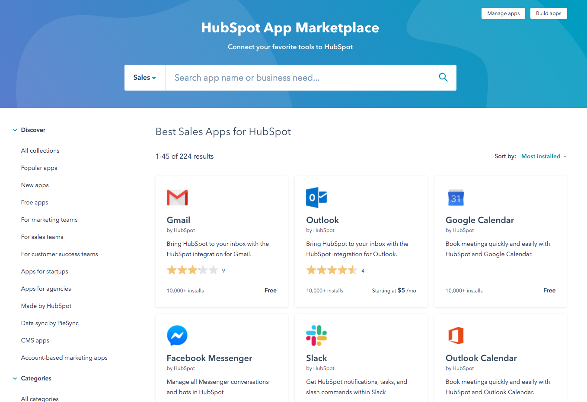Image resolution: width=587 pixels, height=402 pixels.
Task: Select For sales teams in the sidebar
Action: click(x=42, y=237)
